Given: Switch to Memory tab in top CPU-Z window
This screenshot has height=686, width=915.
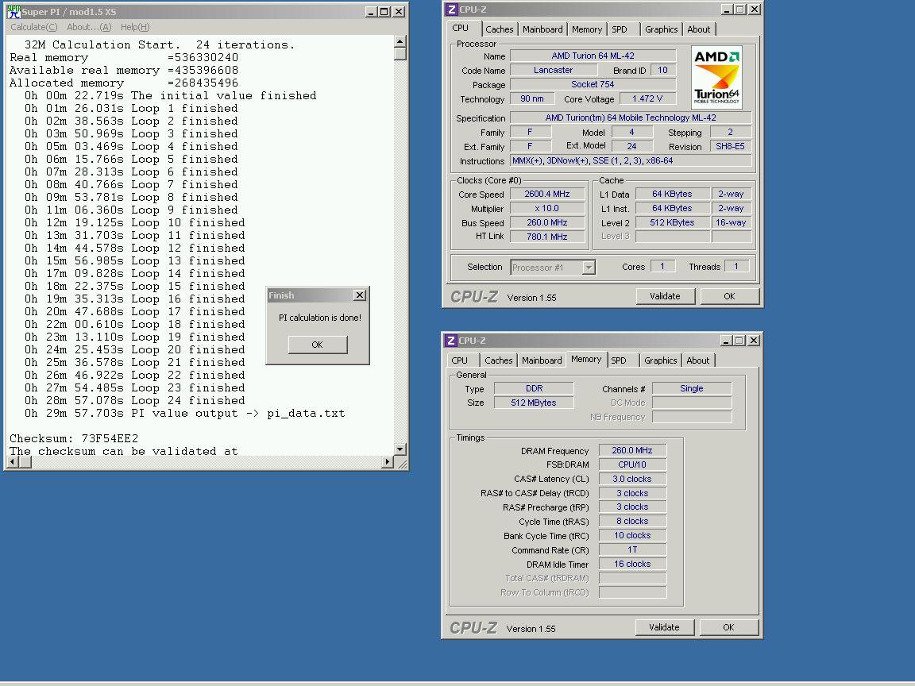Looking at the screenshot, I should click(x=586, y=29).
